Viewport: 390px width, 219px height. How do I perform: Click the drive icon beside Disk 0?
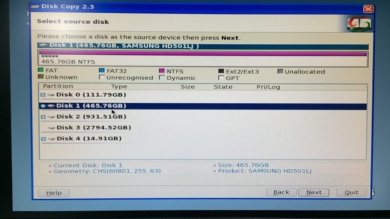[x=51, y=95]
